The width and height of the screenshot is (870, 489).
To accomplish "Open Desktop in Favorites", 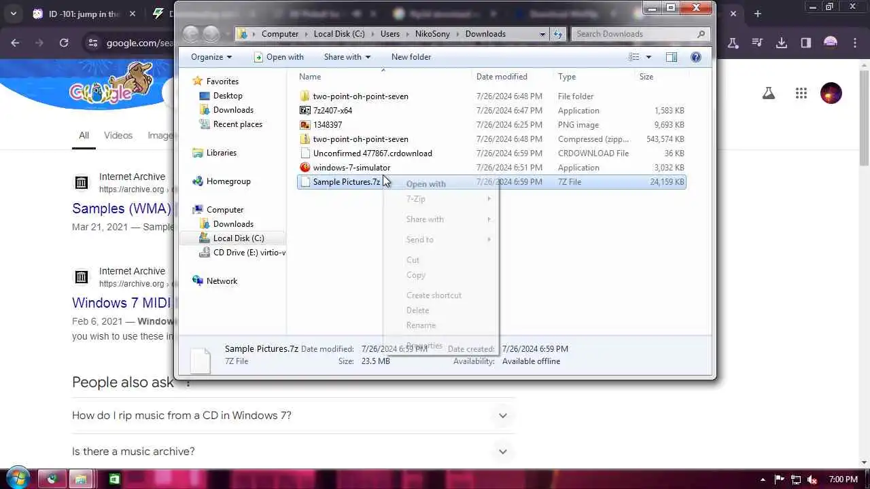I will [228, 96].
